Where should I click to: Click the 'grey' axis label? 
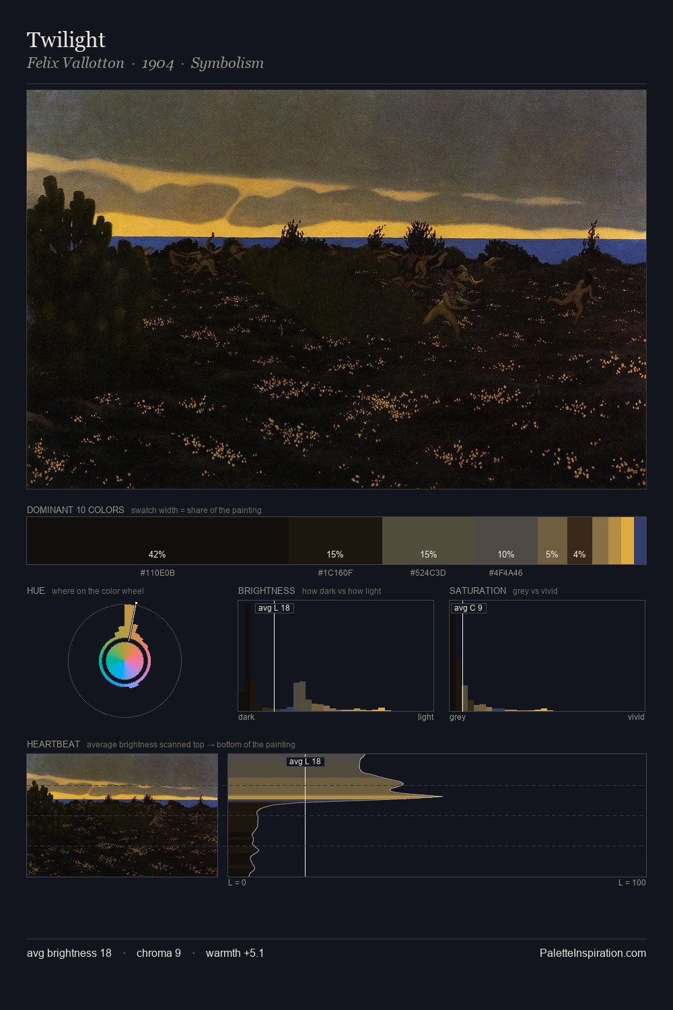click(x=458, y=717)
